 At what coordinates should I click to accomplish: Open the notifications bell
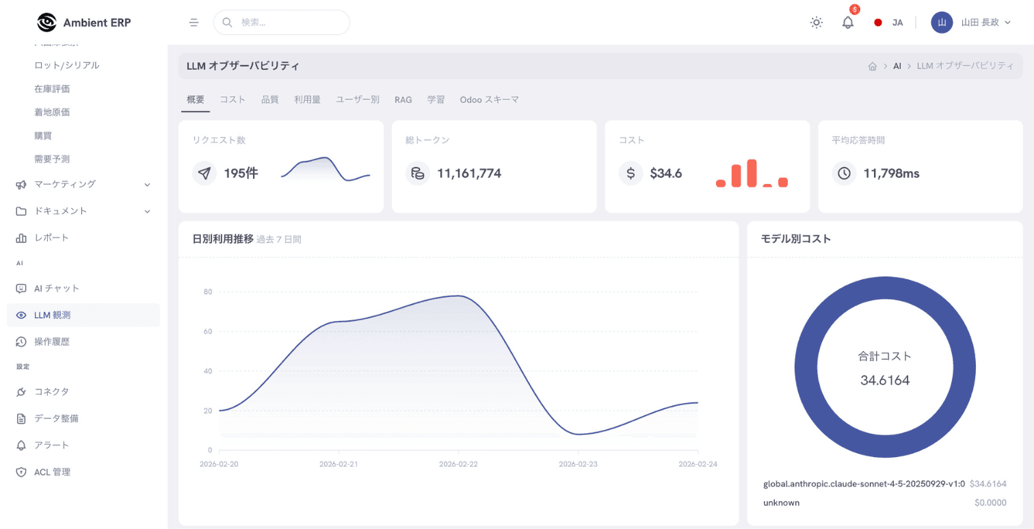coord(848,23)
